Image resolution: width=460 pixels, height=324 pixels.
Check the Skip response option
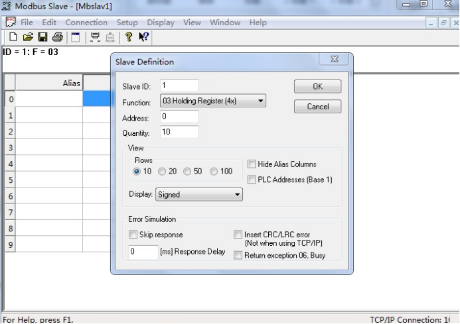tap(133, 235)
